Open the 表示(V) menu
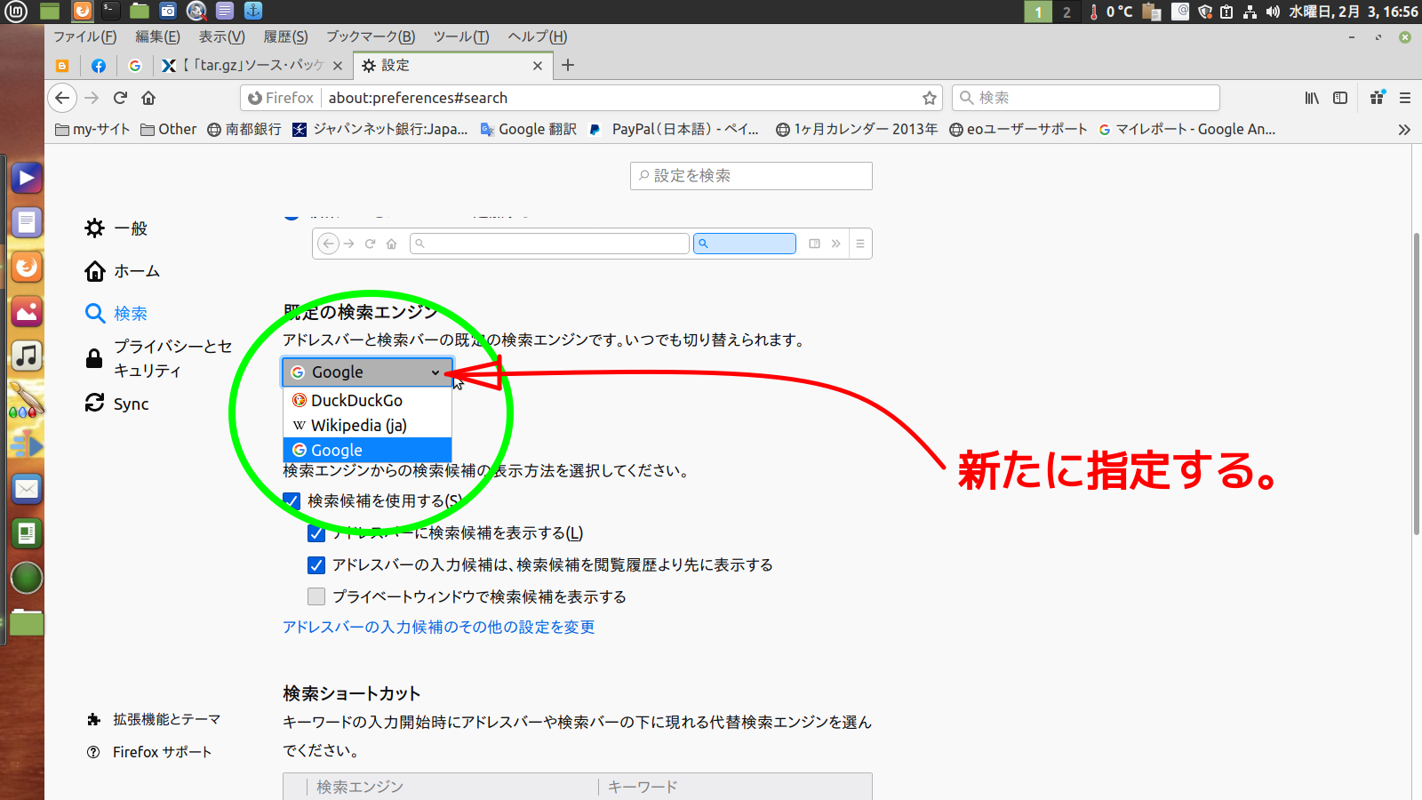The height and width of the screenshot is (800, 1422). [x=221, y=36]
